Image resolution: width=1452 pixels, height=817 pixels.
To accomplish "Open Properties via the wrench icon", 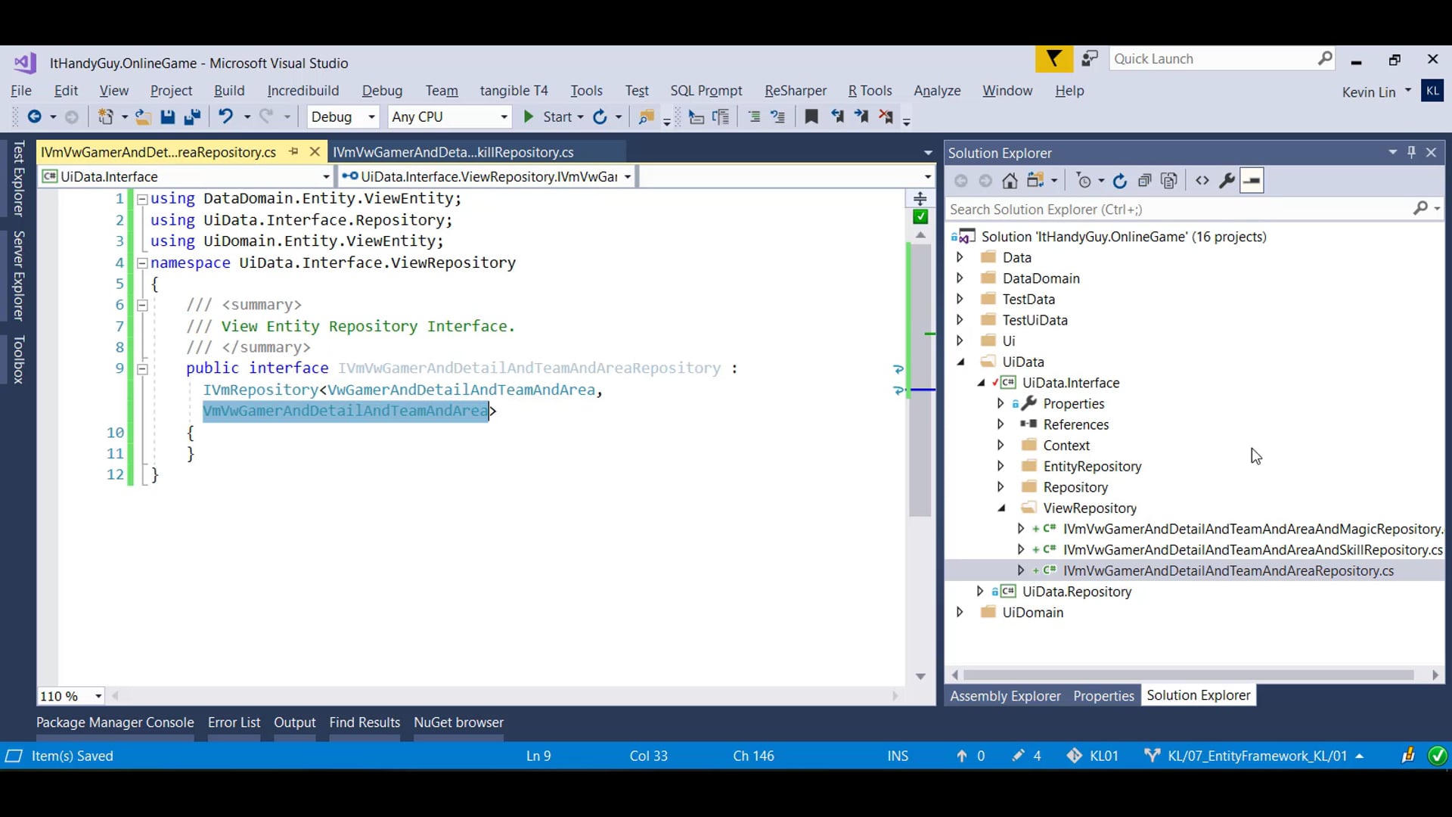I will 1227,181.
